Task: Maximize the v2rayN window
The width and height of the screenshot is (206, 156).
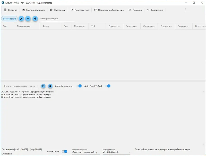Action: [194, 3]
